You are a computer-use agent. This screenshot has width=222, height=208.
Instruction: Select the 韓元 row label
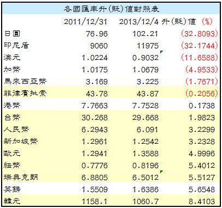pyautogui.click(x=12, y=201)
